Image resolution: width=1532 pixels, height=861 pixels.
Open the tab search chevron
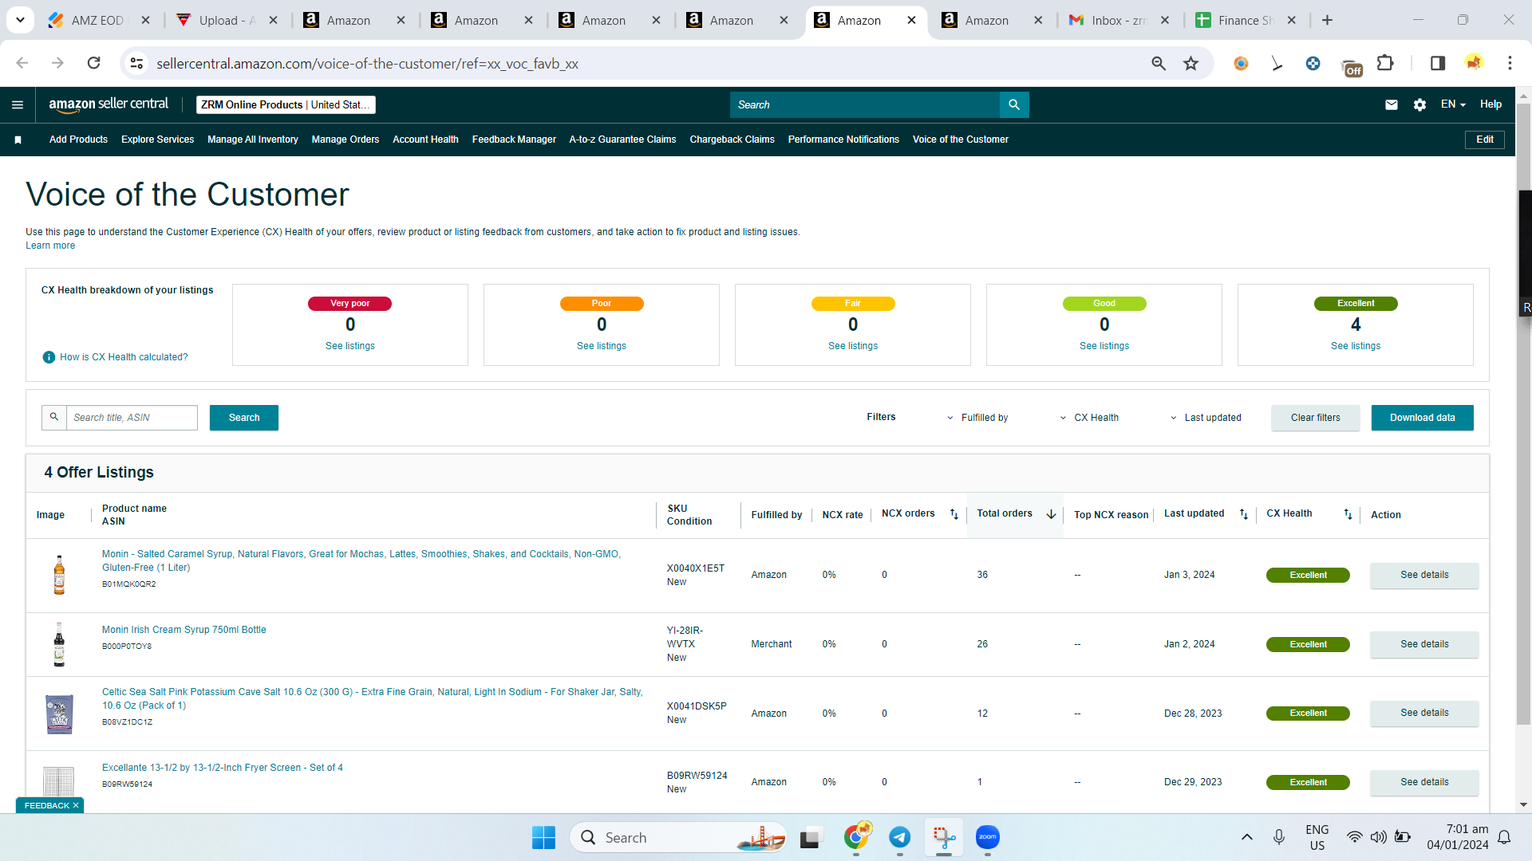point(20,20)
